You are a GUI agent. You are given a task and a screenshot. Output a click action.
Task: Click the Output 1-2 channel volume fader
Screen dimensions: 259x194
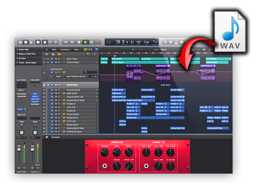coord(32,148)
